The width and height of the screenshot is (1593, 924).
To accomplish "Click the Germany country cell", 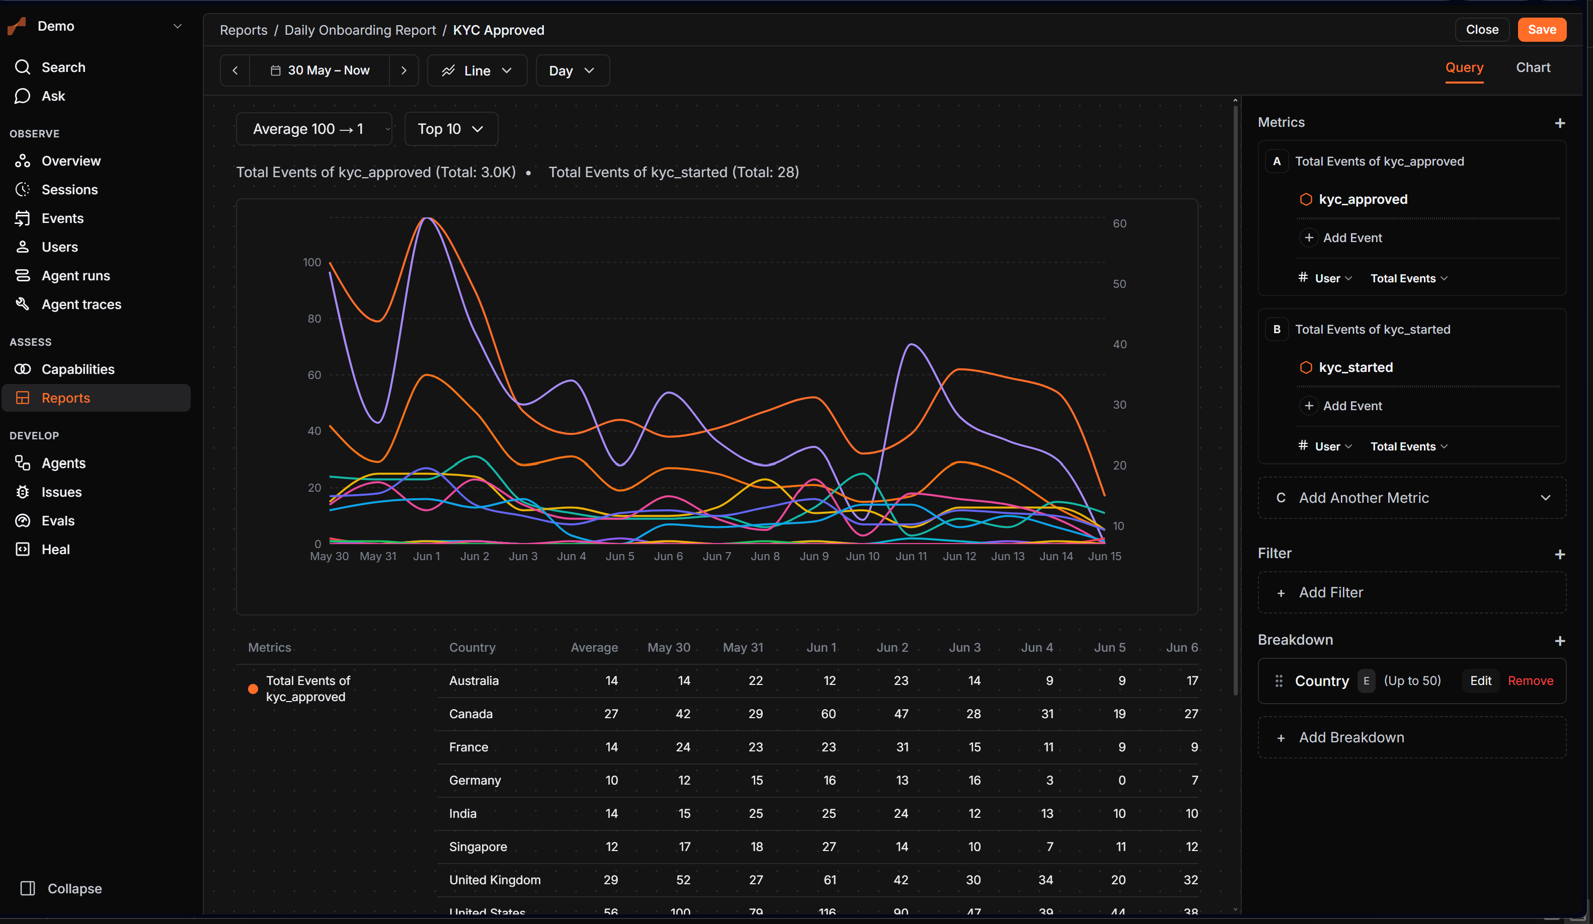I will (x=475, y=781).
